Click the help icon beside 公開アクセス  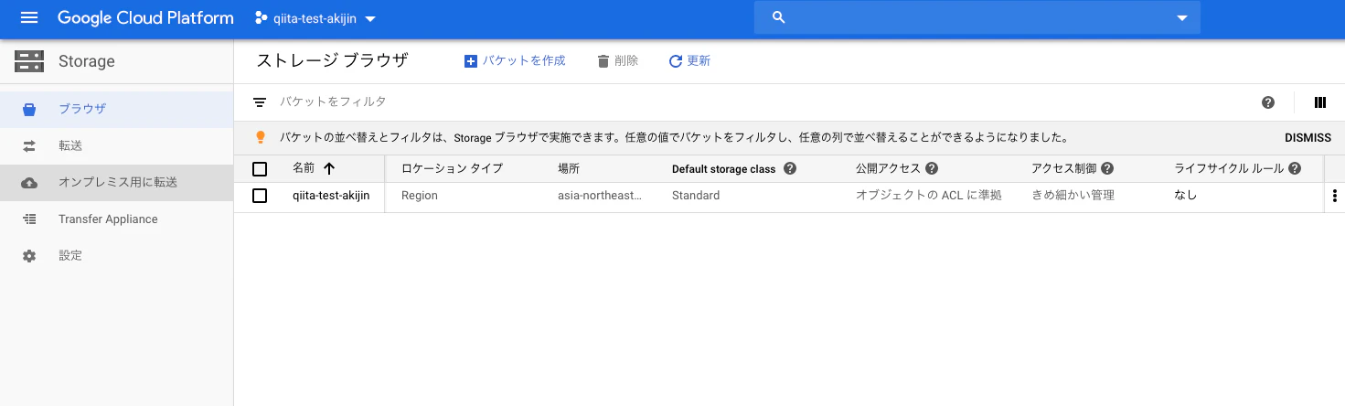(932, 168)
